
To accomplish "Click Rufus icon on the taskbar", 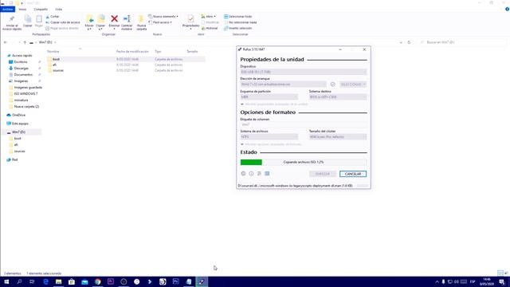I will click(202, 281).
